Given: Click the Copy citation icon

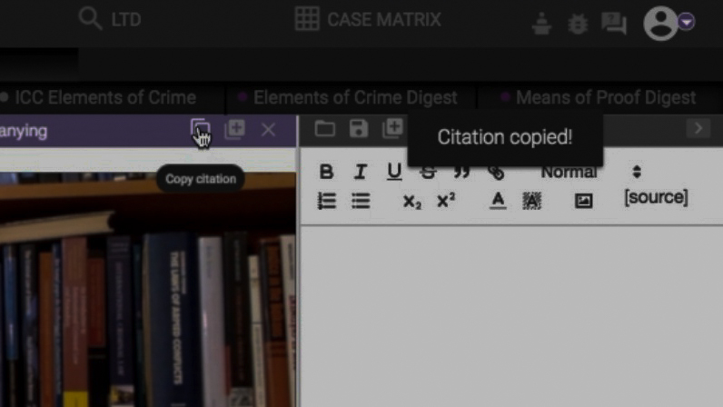Looking at the screenshot, I should [199, 129].
